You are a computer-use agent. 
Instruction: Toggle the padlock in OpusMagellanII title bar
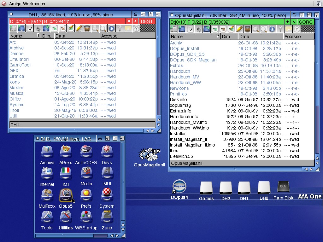click(x=294, y=15)
